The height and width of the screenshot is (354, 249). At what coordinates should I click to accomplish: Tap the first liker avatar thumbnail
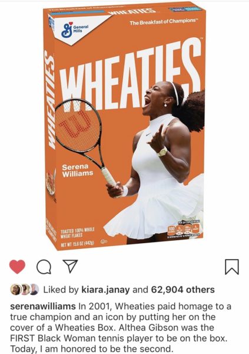pyautogui.click(x=15, y=290)
